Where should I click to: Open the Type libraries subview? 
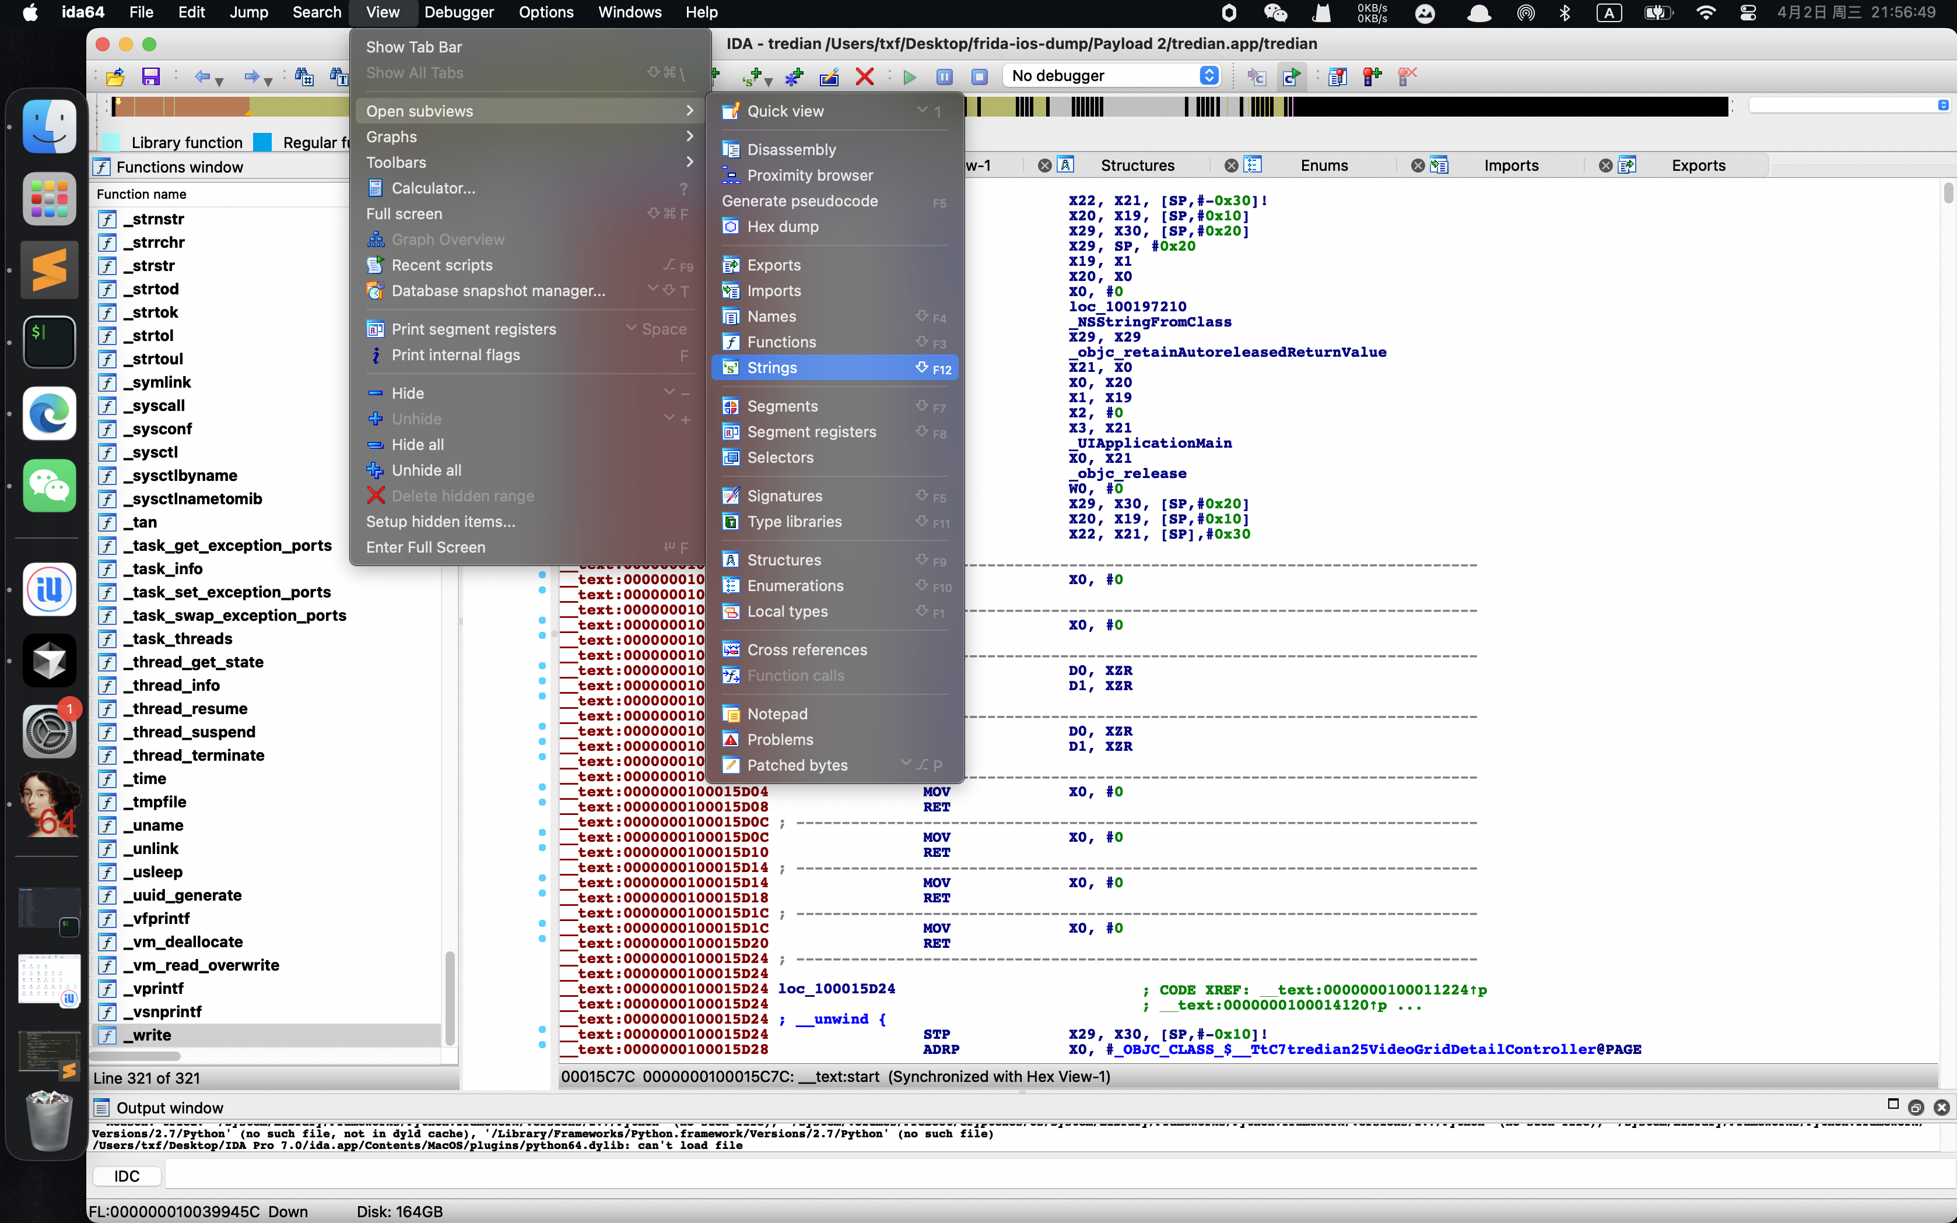[x=835, y=522]
